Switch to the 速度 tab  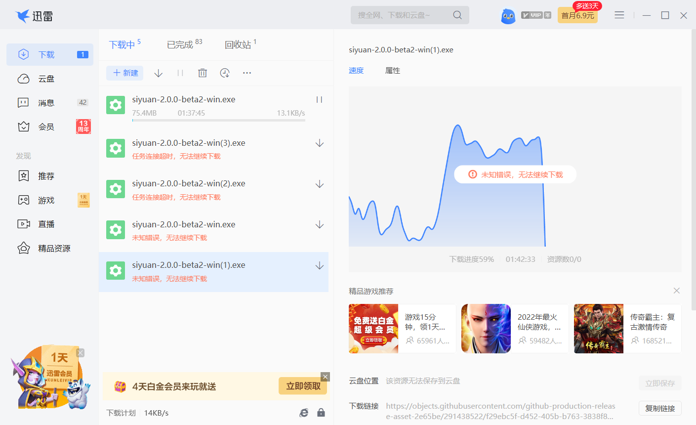(356, 71)
